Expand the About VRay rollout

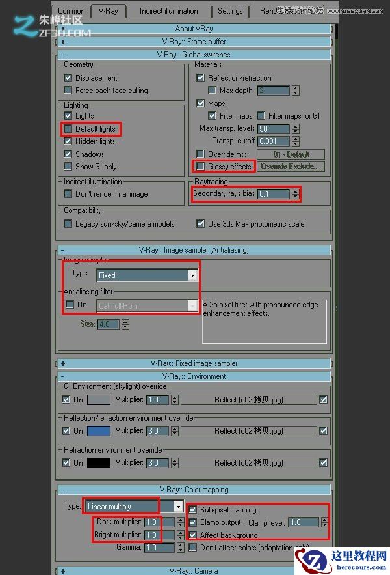coord(194,29)
